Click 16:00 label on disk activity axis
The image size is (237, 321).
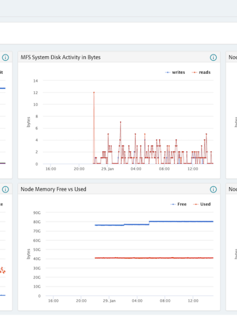(x=51, y=169)
